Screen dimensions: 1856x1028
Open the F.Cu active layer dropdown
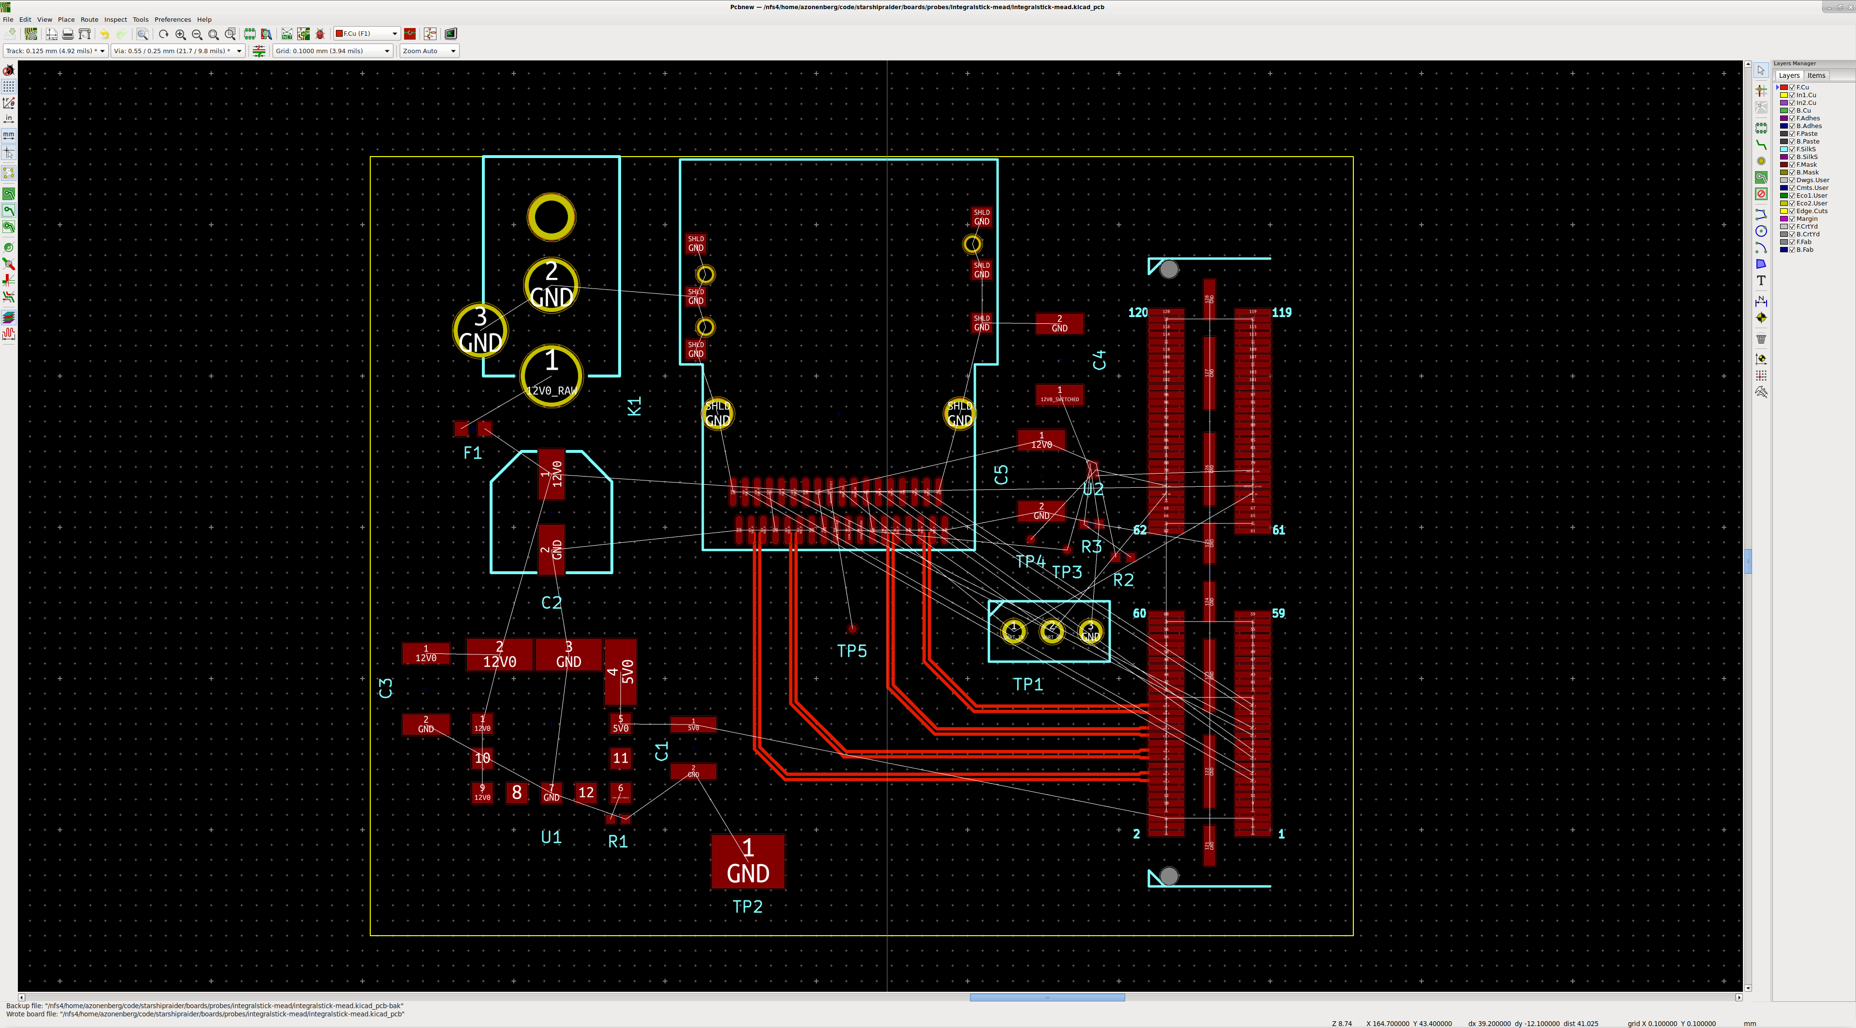point(367,33)
